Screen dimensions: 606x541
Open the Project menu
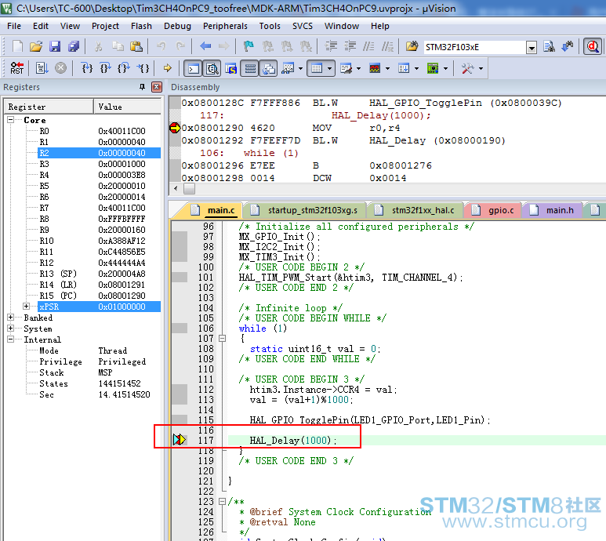point(105,26)
